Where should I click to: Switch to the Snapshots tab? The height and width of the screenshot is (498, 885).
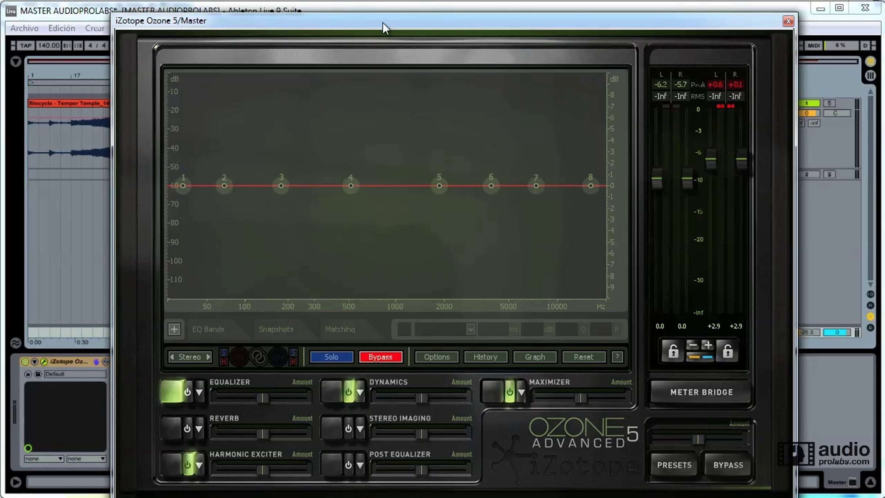(276, 329)
